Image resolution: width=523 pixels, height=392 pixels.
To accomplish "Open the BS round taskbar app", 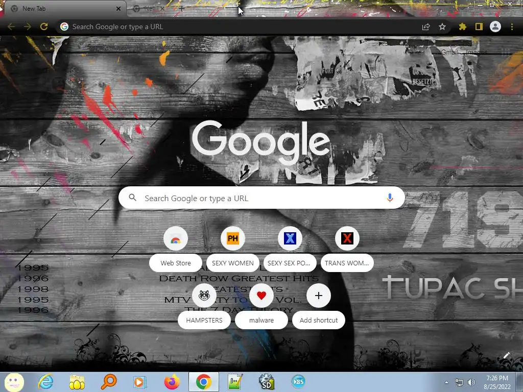I will [x=298, y=382].
